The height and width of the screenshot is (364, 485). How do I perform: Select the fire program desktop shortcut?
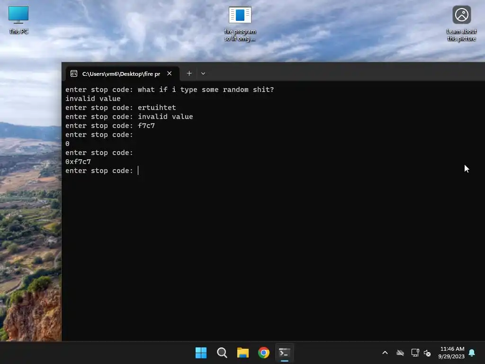[240, 24]
